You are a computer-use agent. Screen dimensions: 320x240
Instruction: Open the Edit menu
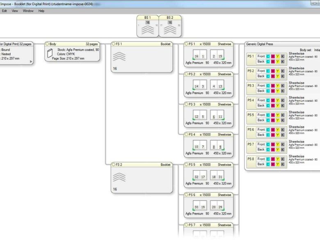[4, 11]
